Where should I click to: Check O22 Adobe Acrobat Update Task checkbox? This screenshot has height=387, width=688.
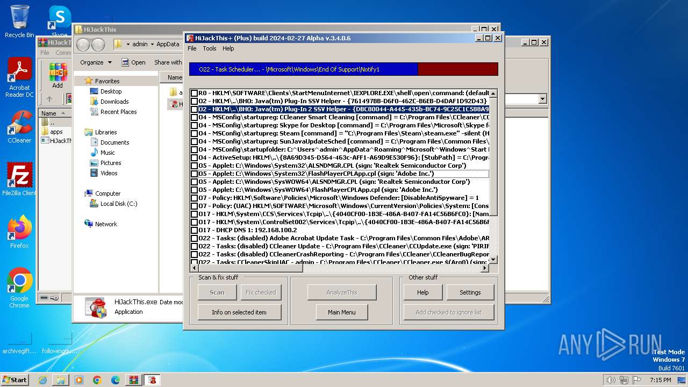pos(194,238)
